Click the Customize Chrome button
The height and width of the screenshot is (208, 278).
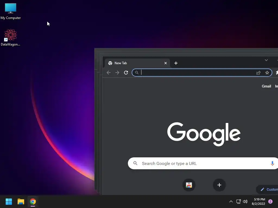[x=267, y=189]
